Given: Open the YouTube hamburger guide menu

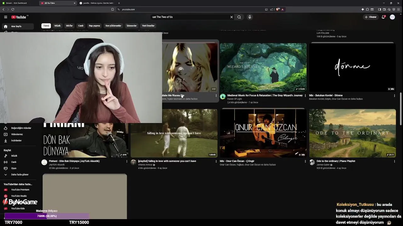Looking at the screenshot, I should click(6, 17).
